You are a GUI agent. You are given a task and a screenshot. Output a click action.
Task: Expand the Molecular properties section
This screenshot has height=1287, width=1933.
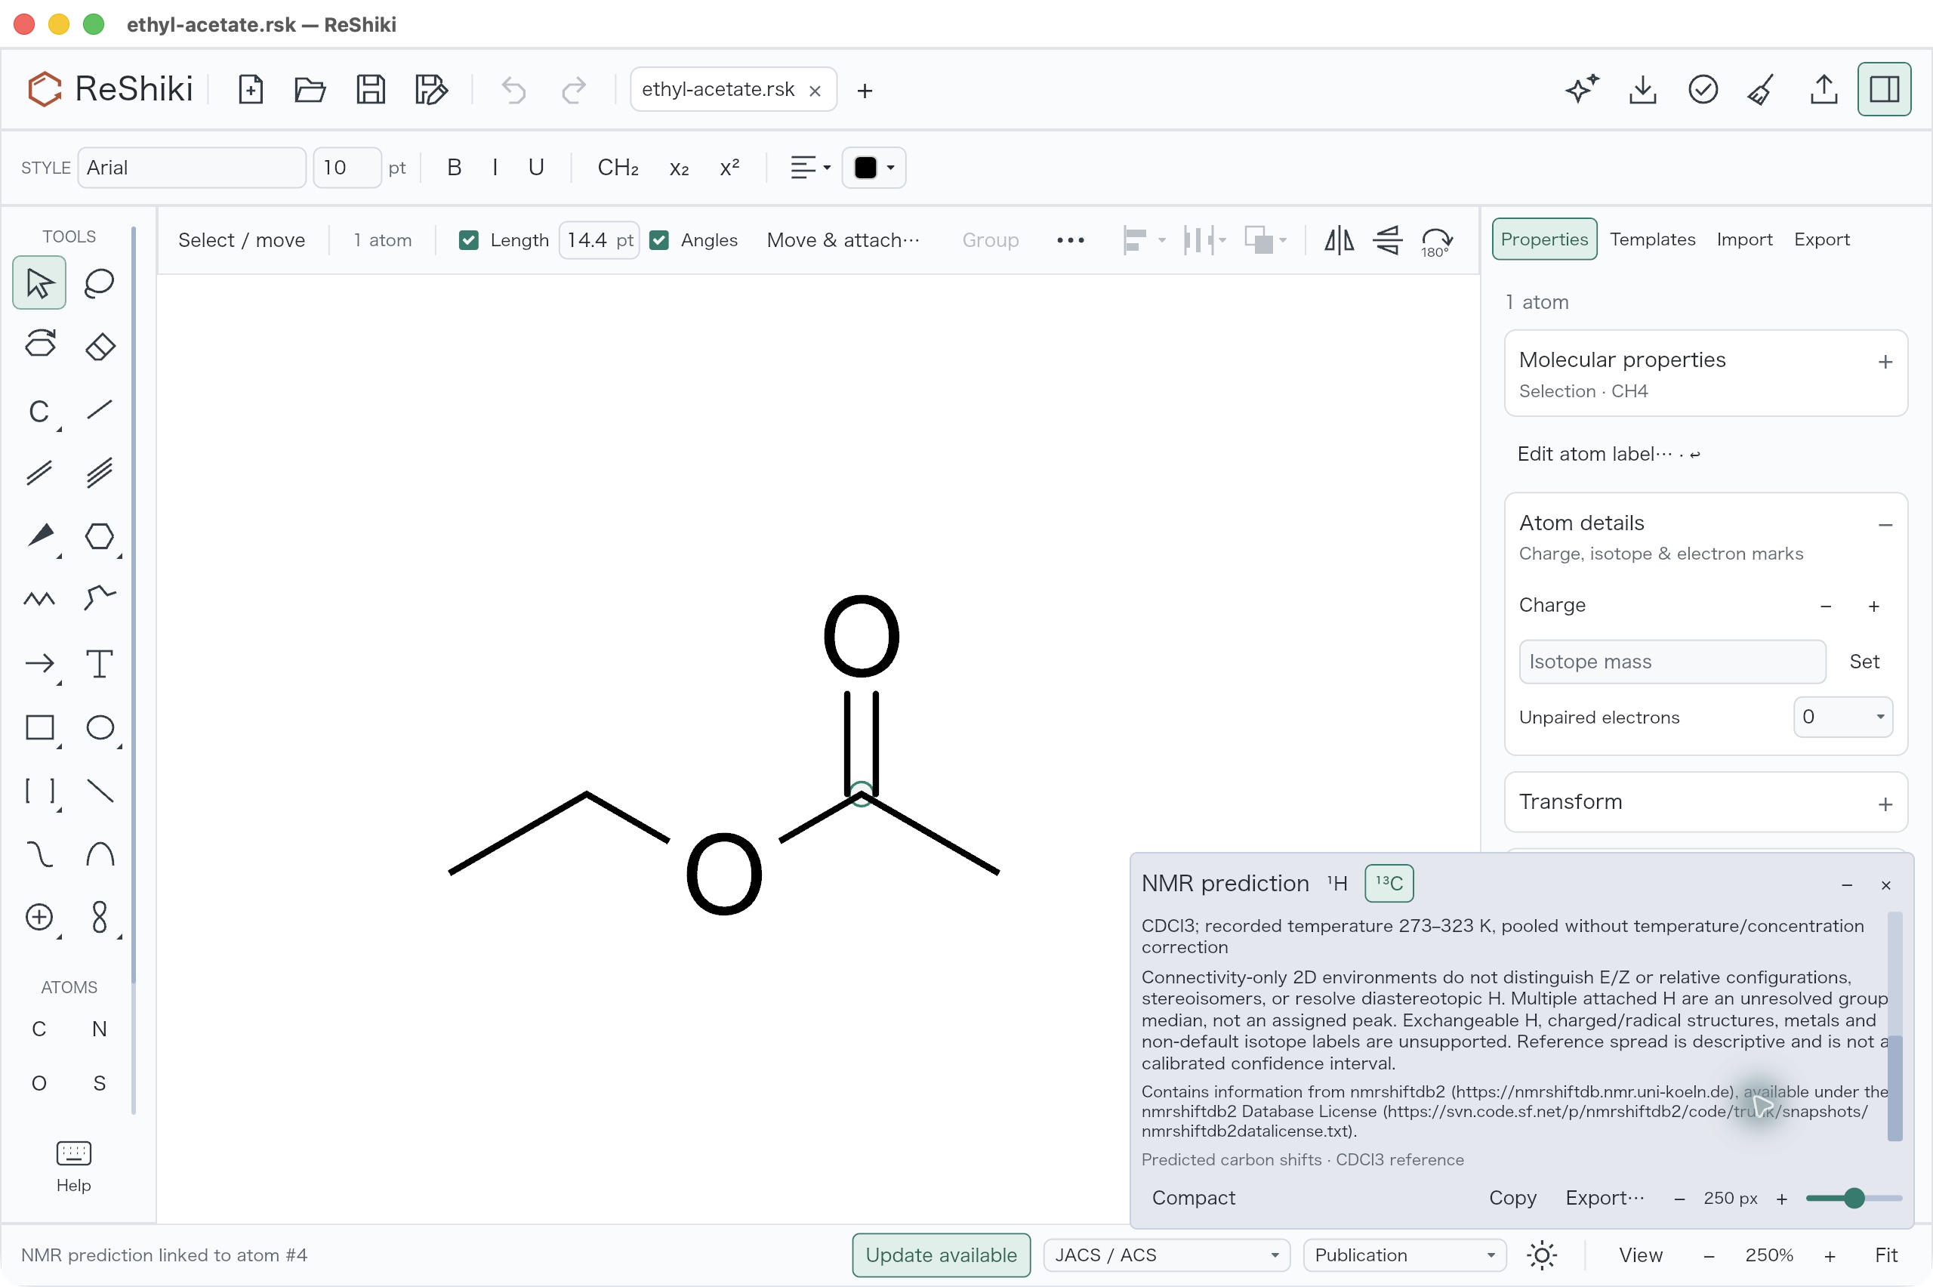point(1885,362)
